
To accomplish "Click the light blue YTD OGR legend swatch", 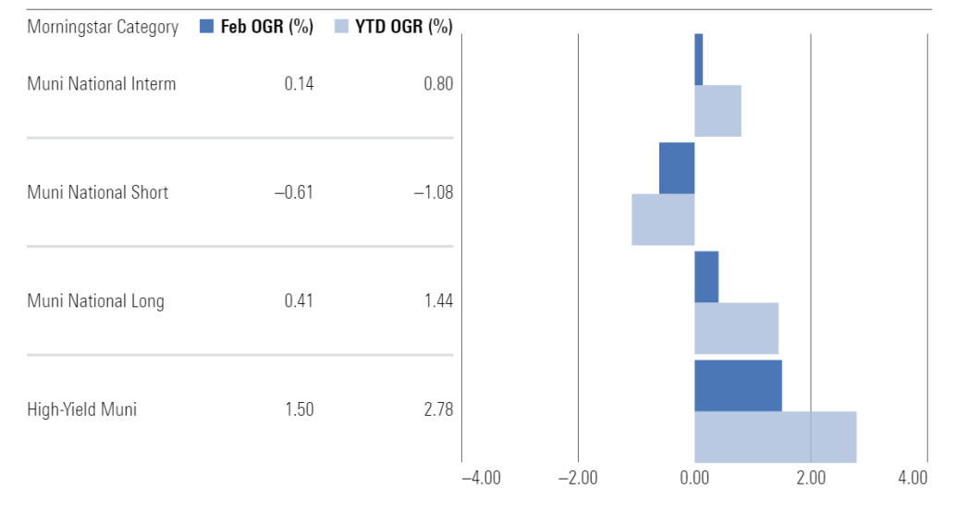I will (x=341, y=27).
